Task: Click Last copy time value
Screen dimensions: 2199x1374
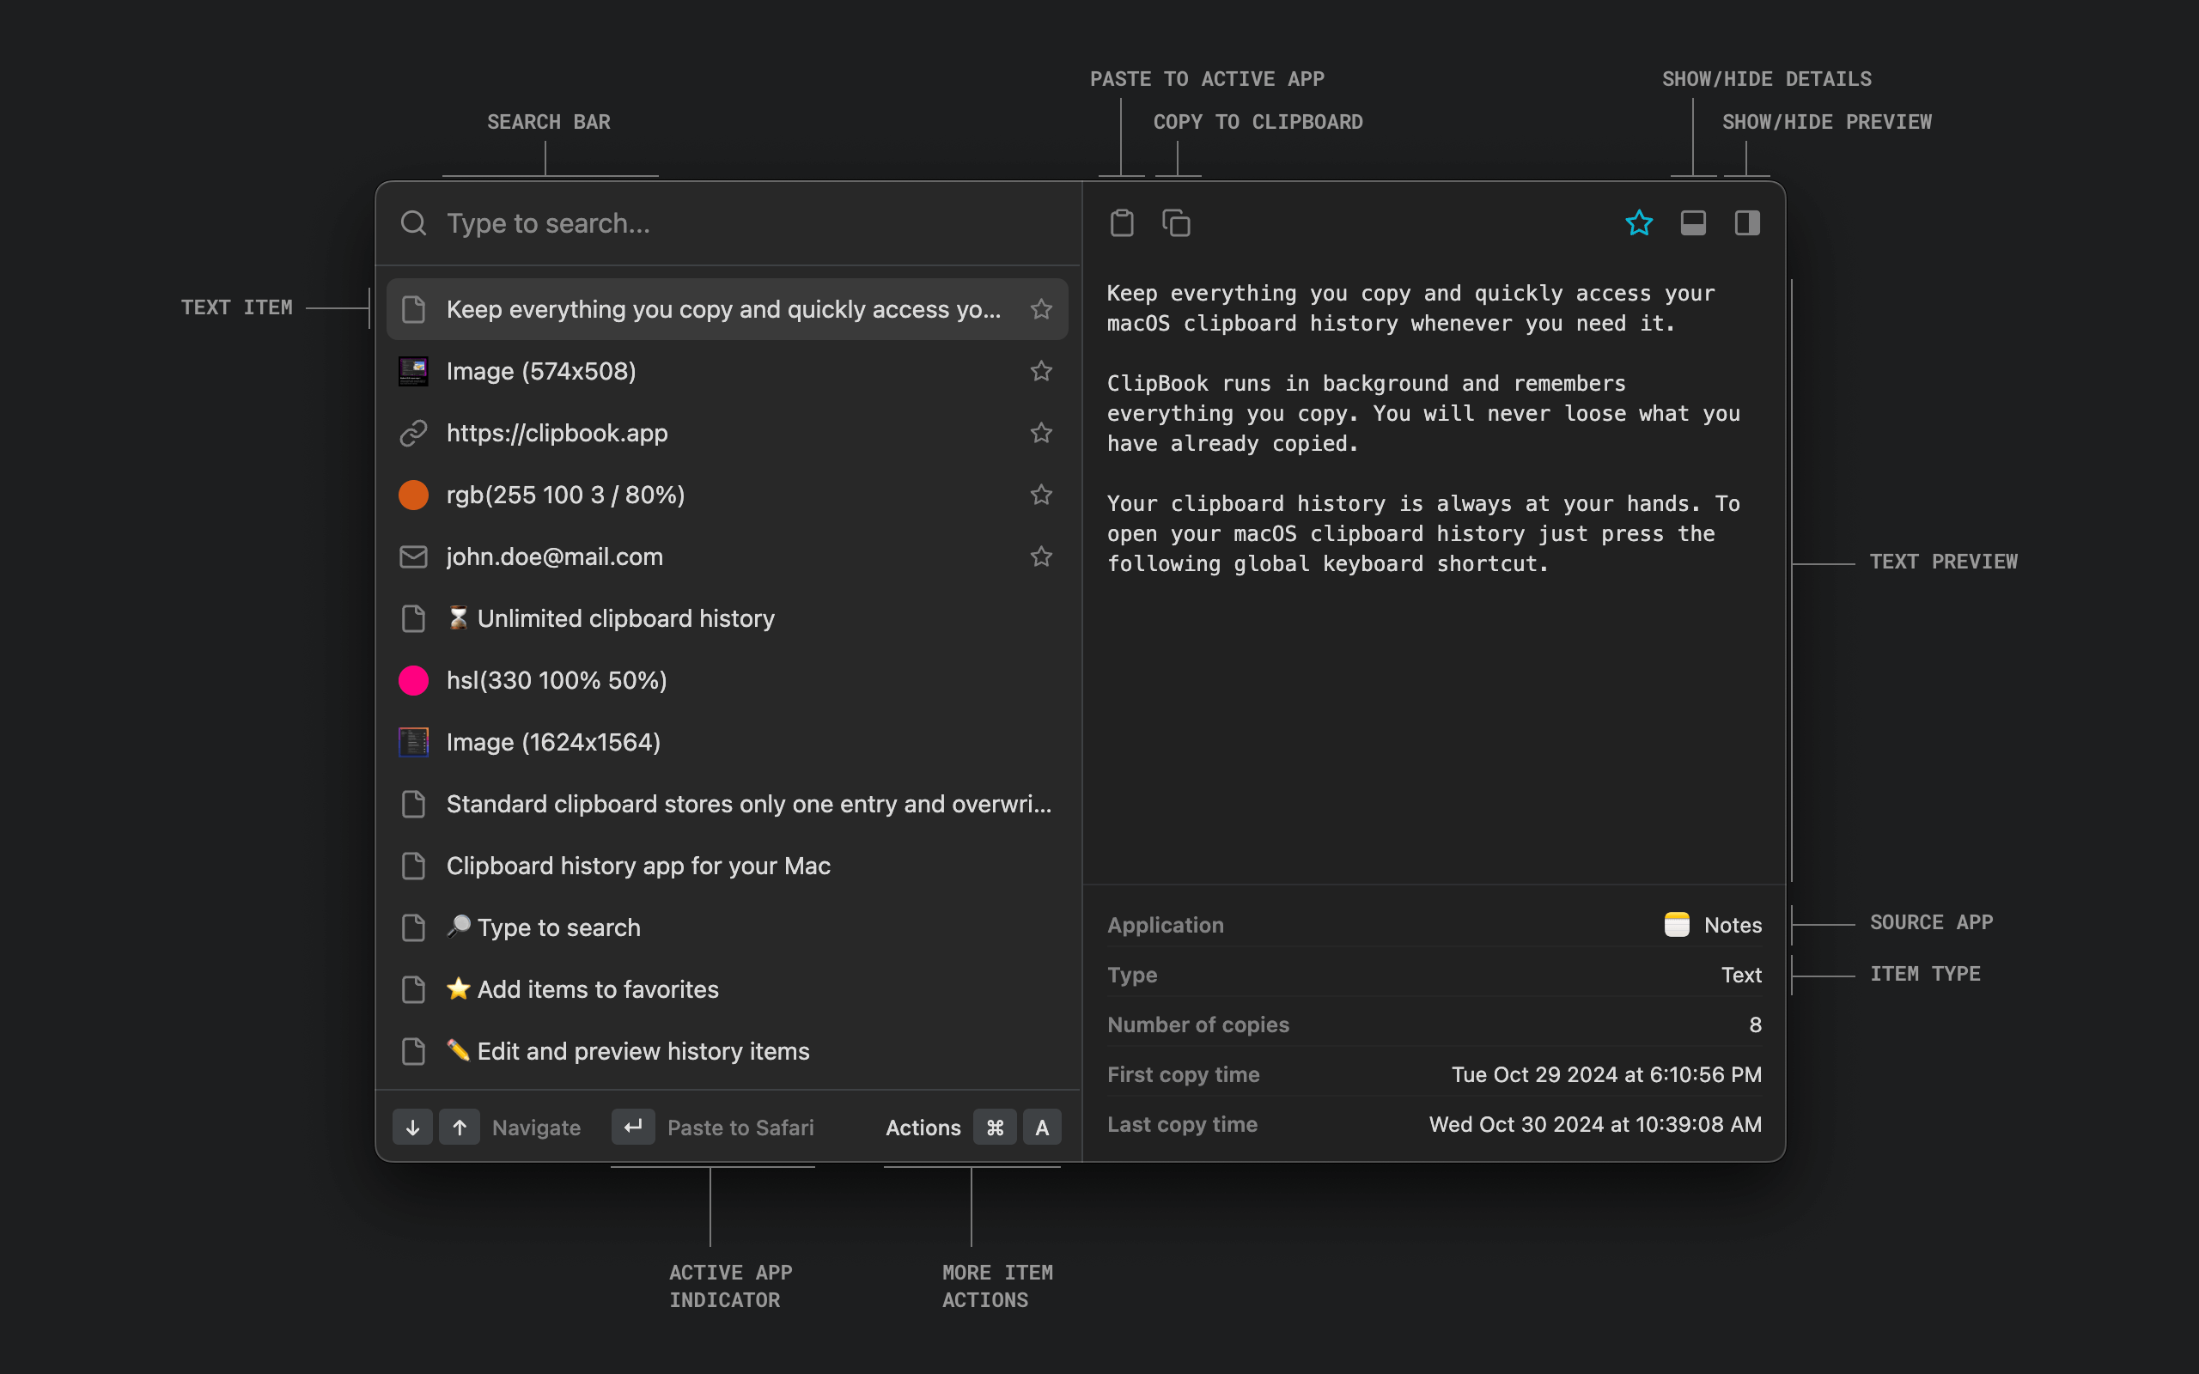Action: click(x=1595, y=1124)
